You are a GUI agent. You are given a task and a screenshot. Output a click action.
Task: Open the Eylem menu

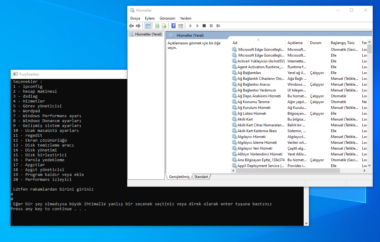150,18
